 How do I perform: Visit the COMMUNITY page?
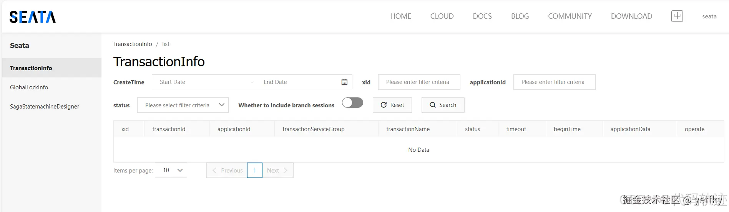coord(570,16)
